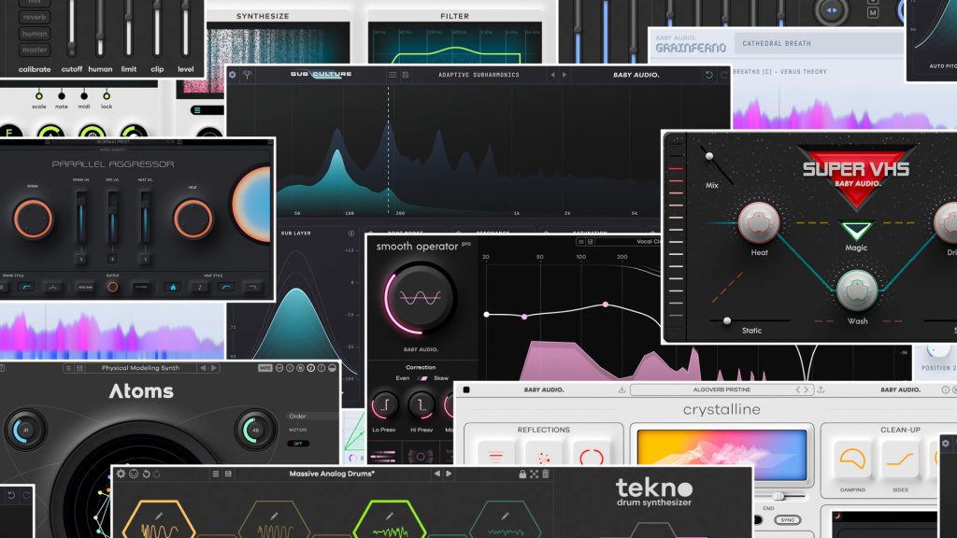Click the Lo Presv knob in Smooth Operator
Image resolution: width=957 pixels, height=538 pixels.
click(x=384, y=405)
